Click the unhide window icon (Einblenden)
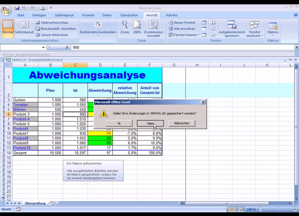Viewport: 299px width, 216px height. (x=204, y=35)
